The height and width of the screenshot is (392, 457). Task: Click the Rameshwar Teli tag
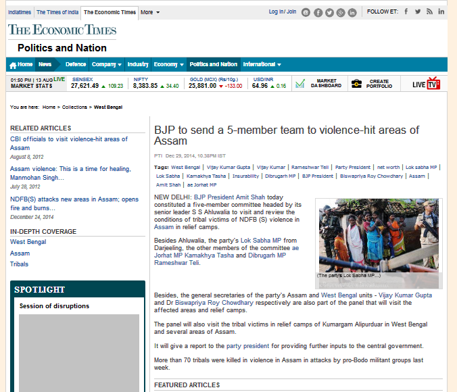(x=310, y=168)
